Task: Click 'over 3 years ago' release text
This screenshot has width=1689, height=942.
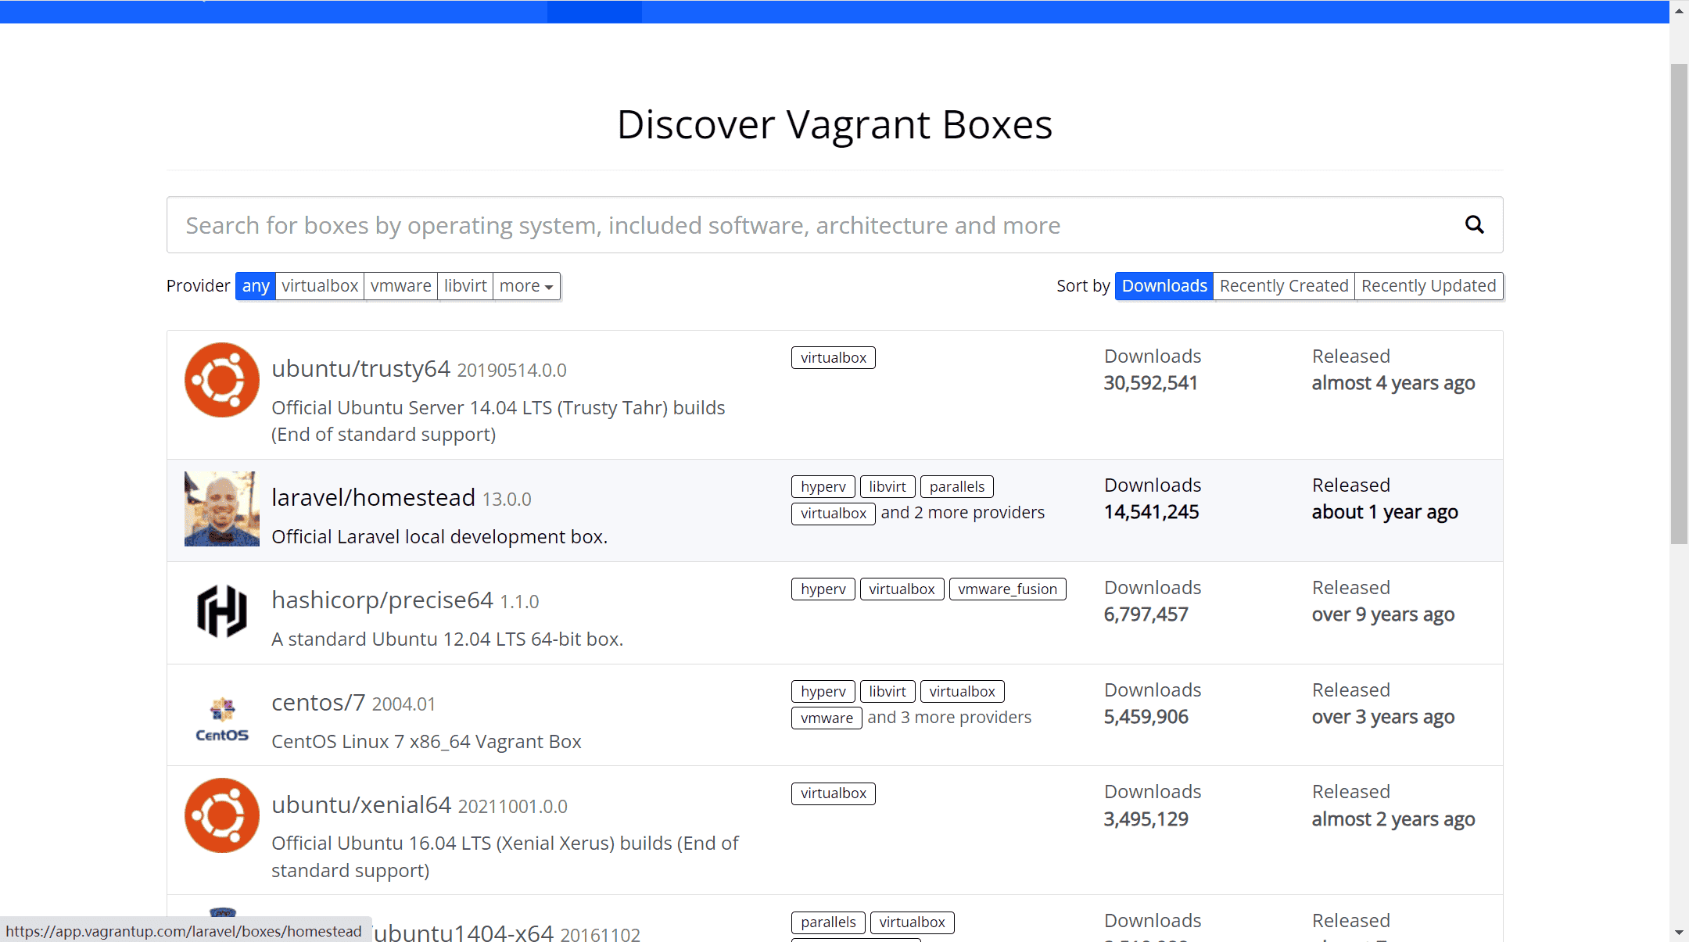Action: click(1383, 717)
